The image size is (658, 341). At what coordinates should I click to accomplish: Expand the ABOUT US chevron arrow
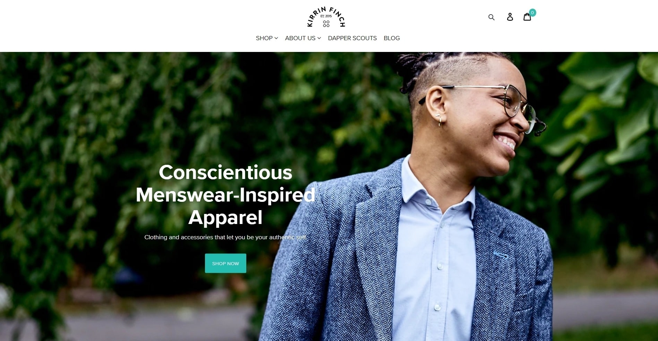(x=319, y=38)
